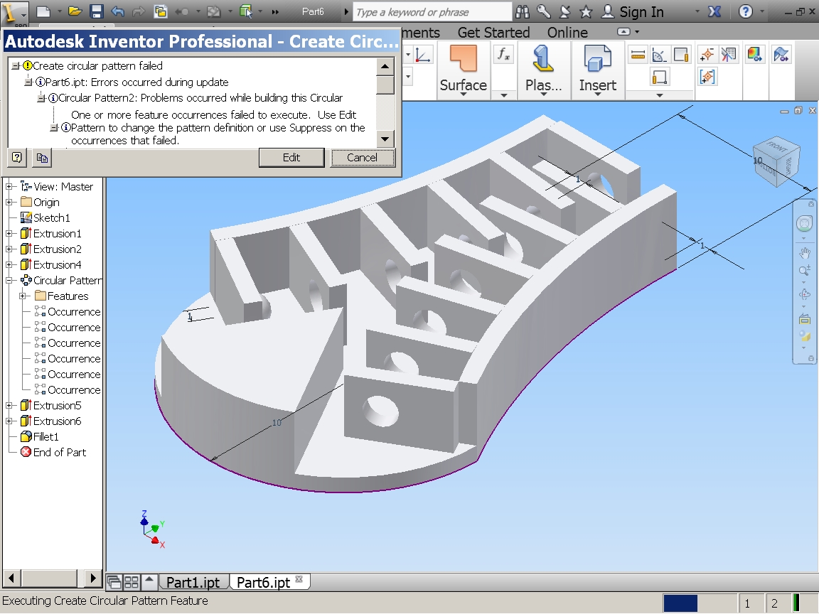
Task: Click the Subscription Center key icon
Action: pyautogui.click(x=544, y=11)
